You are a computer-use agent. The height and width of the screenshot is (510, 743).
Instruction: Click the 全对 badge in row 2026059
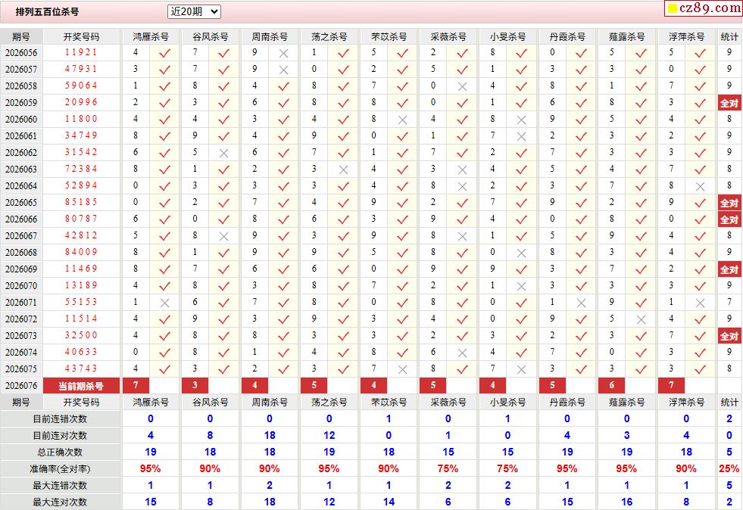[729, 103]
